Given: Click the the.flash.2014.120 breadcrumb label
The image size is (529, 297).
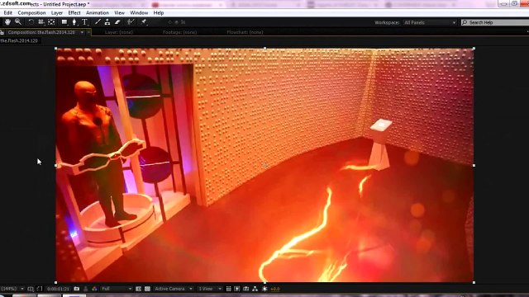Looking at the screenshot, I should tap(19, 40).
